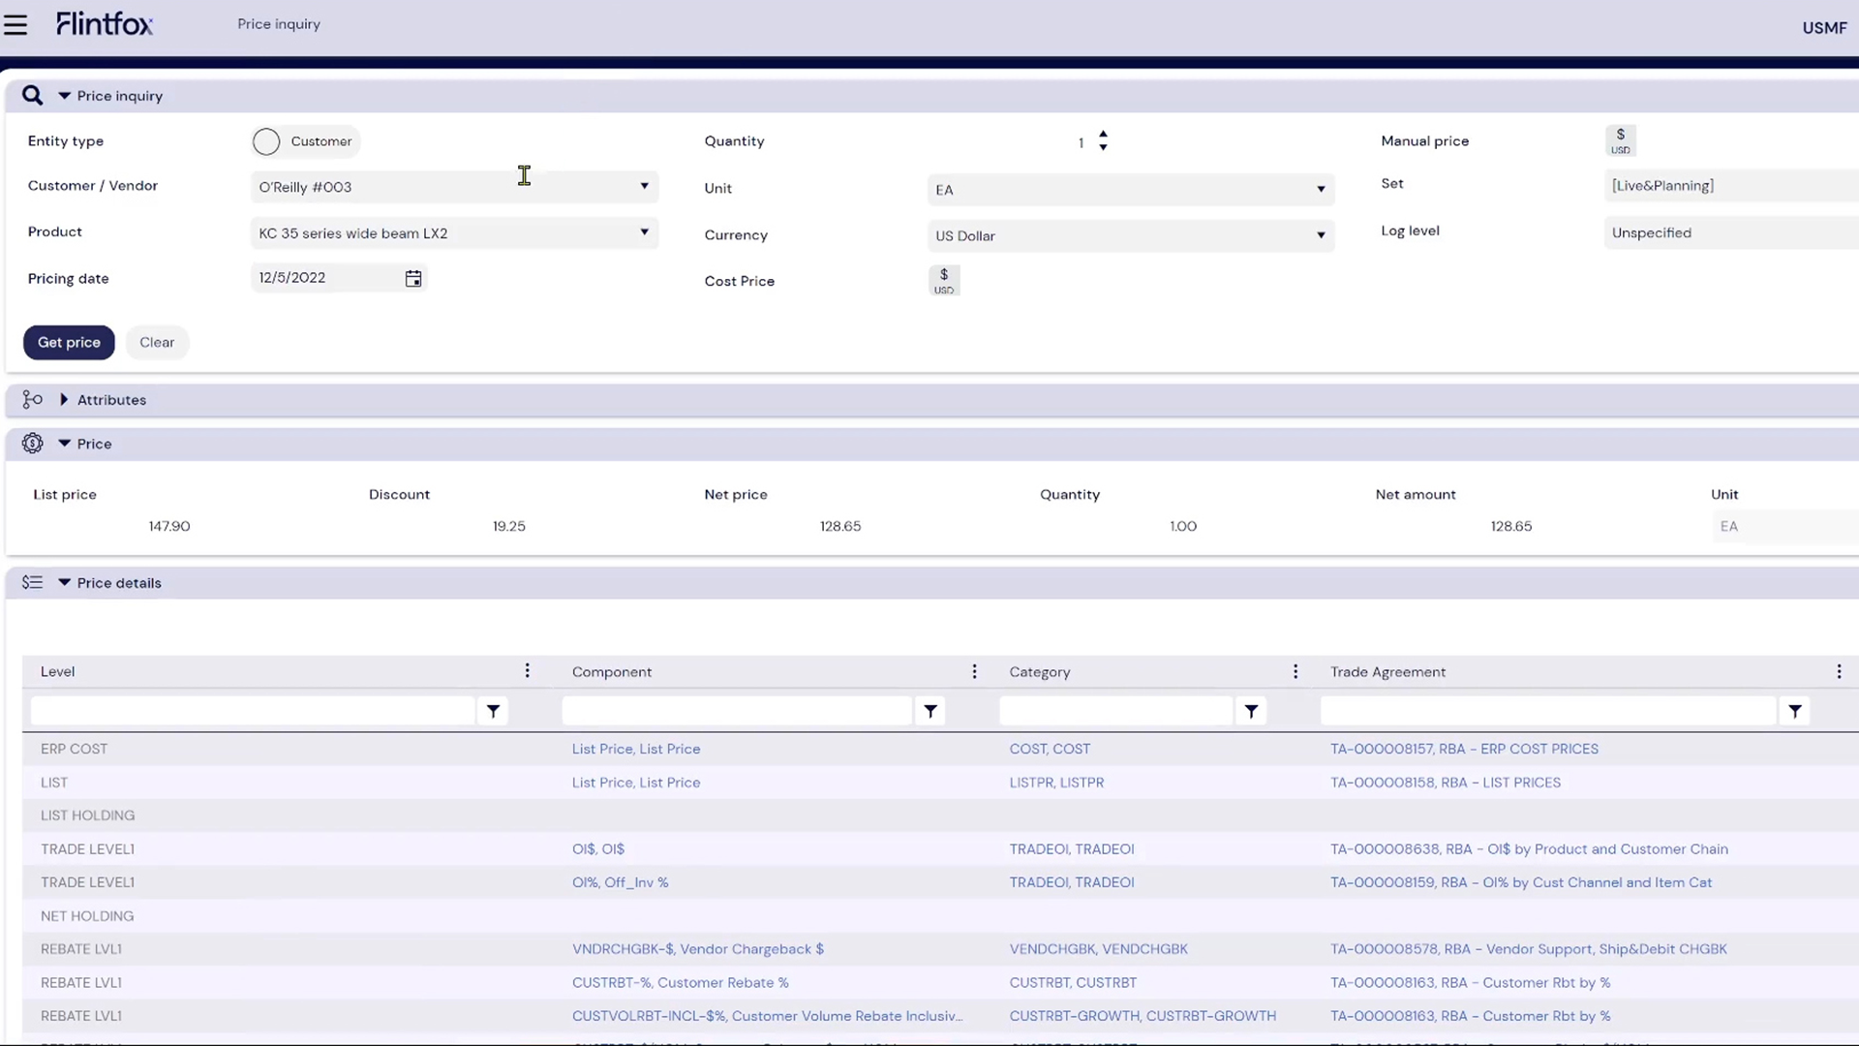Open the Set field showing [Live&Planning]
1859x1046 pixels.
[x=1731, y=186]
